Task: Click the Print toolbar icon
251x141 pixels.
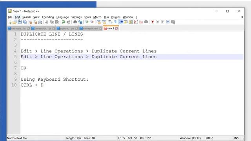Action: point(40,22)
